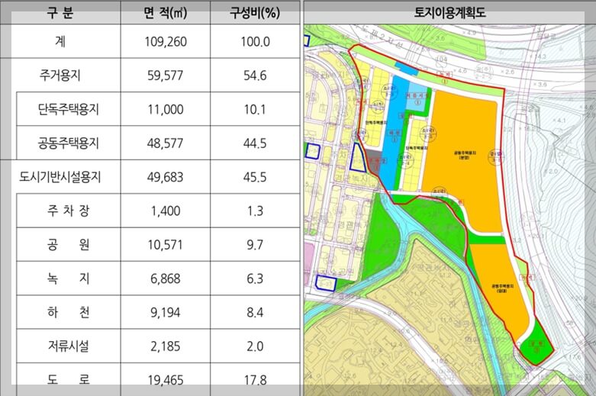The height and width of the screenshot is (396, 596).
Task: Click the 45.5 percentage cell
Action: [255, 177]
